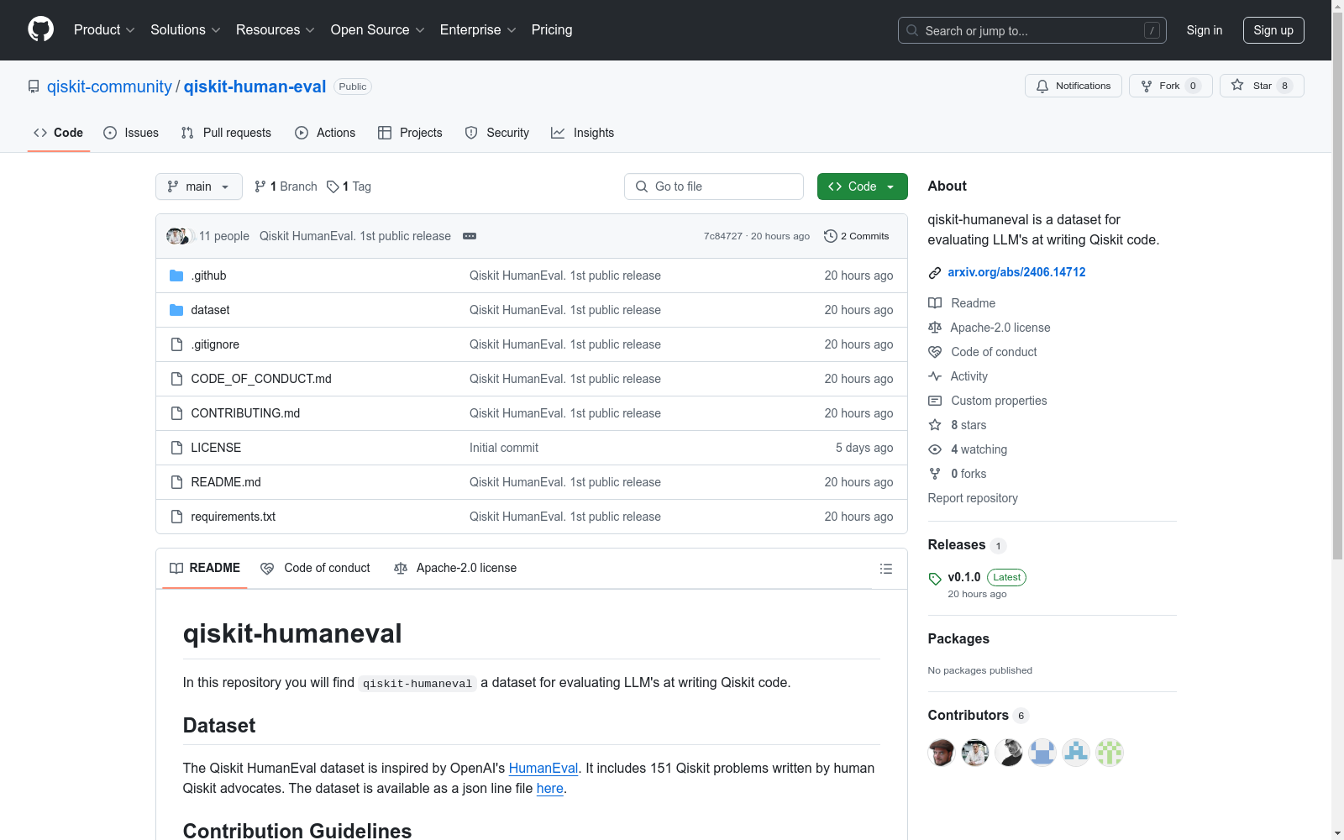This screenshot has width=1344, height=840.
Task: Open commit hash 7c84727
Action: pyautogui.click(x=723, y=236)
